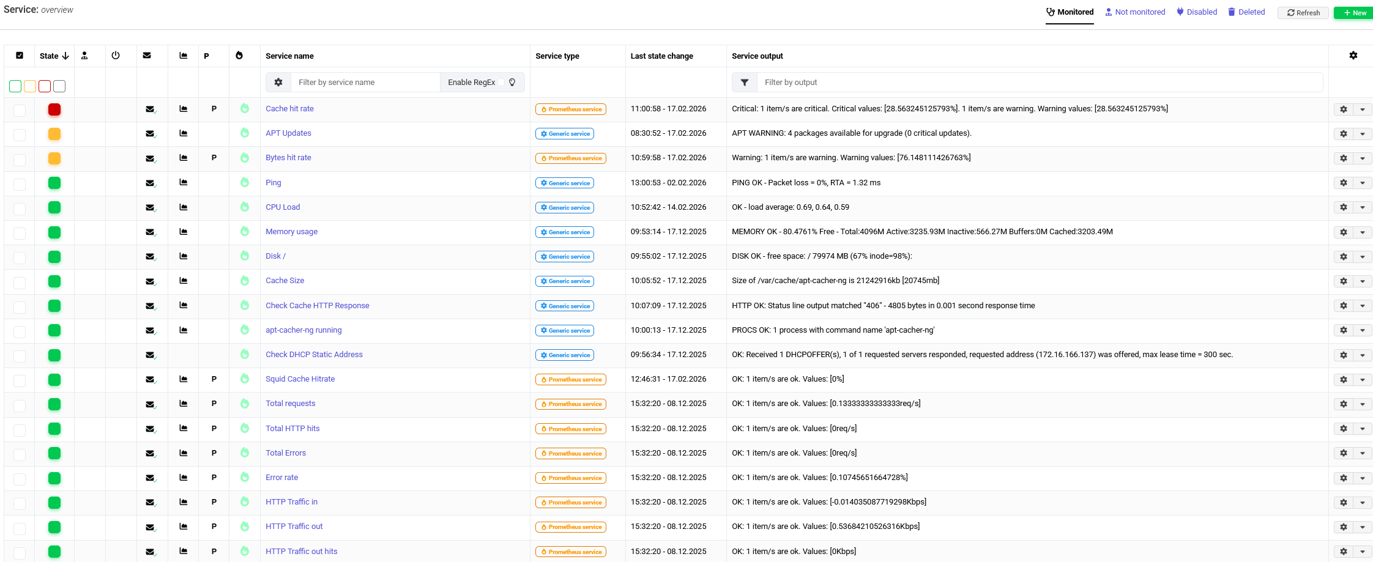Open the row dropdown arrow for Memory usage

tap(1362, 232)
